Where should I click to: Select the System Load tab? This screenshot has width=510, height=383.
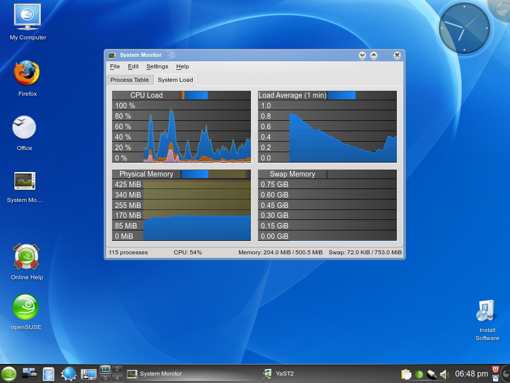[175, 80]
